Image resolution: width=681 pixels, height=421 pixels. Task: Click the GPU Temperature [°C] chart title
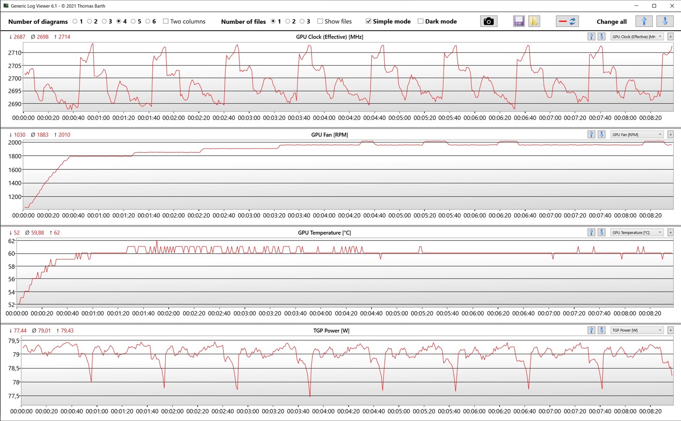[x=324, y=232]
